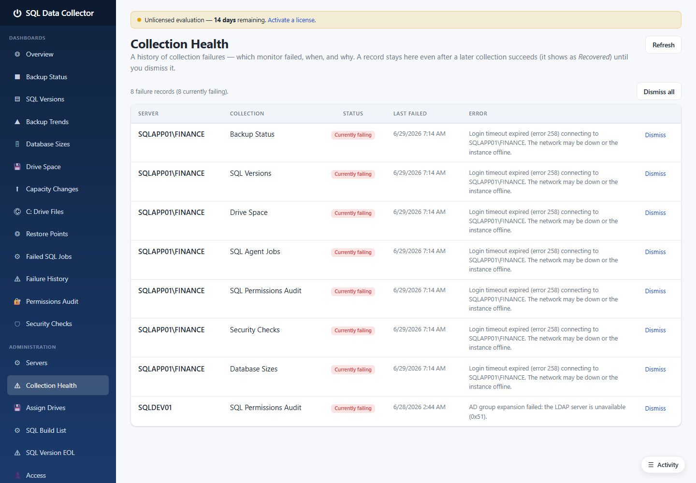The width and height of the screenshot is (696, 483).
Task: Go to the Access admin page
Action: (x=58, y=475)
